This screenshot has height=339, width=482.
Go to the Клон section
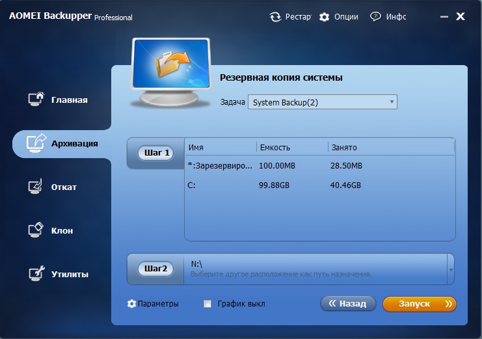pos(62,231)
